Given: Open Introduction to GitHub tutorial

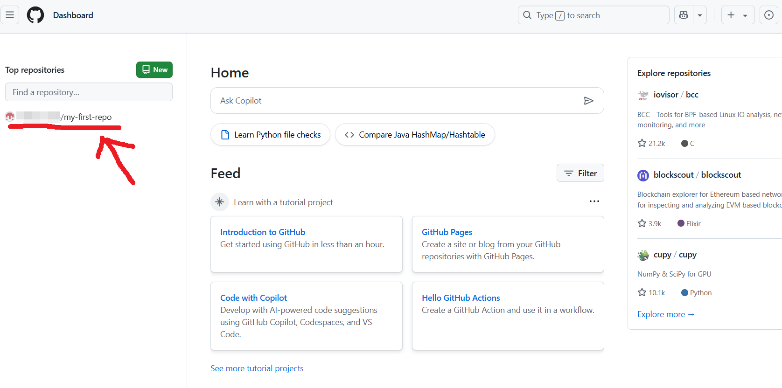Looking at the screenshot, I should click(263, 232).
